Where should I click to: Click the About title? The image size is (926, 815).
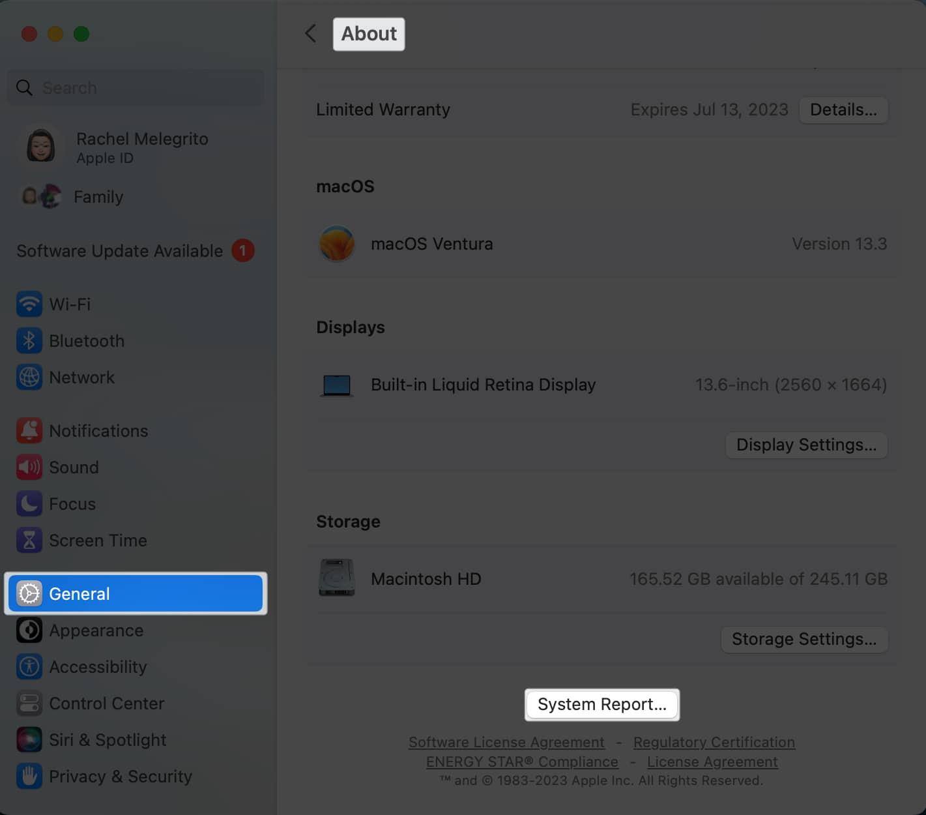369,34
